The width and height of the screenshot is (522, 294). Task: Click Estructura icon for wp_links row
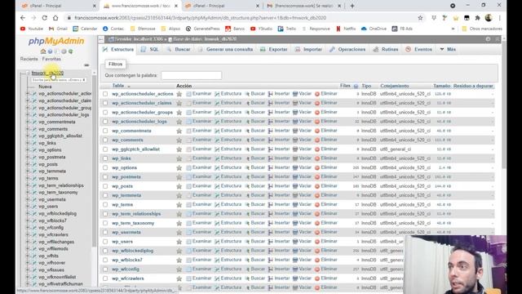(217, 158)
